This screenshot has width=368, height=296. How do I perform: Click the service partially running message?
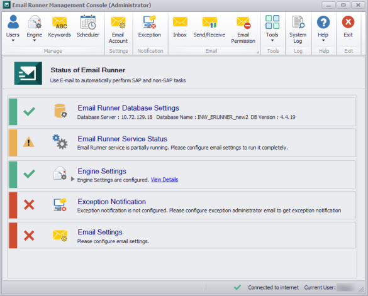[x=182, y=148]
